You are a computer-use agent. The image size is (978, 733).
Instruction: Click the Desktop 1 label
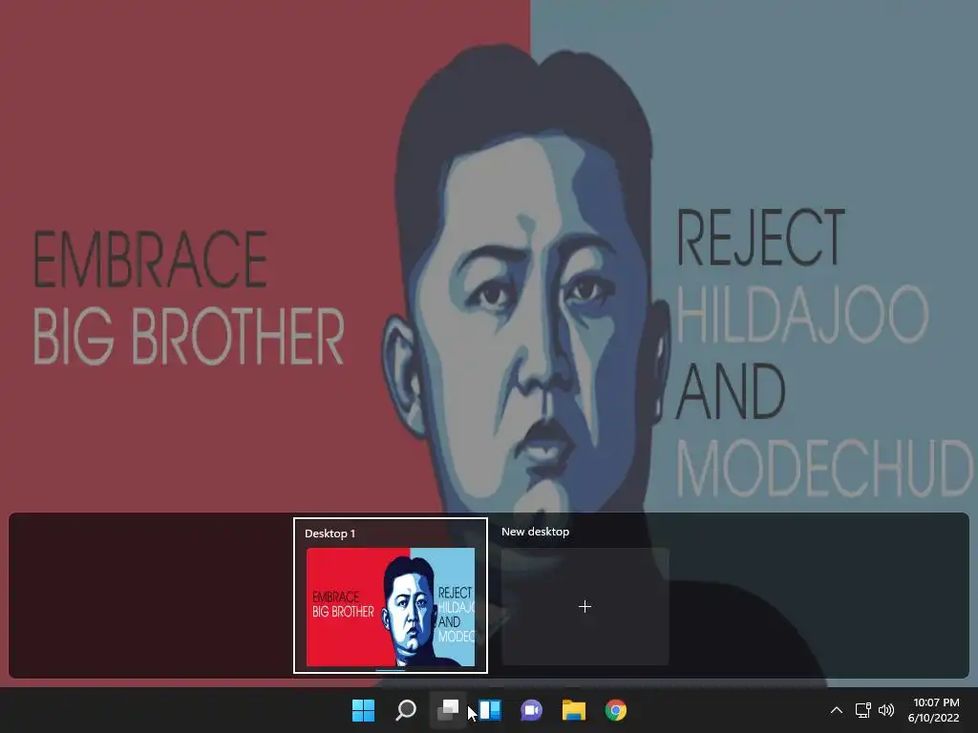[330, 534]
